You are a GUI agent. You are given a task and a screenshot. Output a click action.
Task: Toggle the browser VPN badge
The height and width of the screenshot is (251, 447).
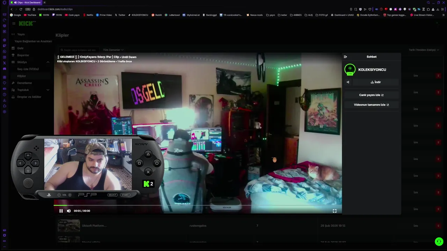coord(28,9)
